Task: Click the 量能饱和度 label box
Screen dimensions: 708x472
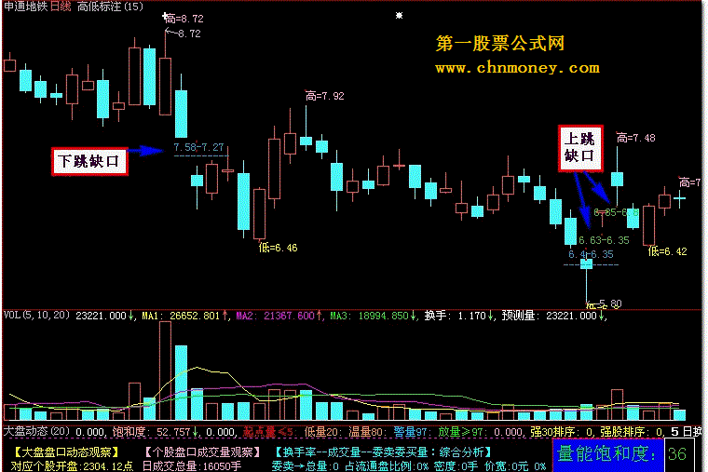Action: point(607,455)
